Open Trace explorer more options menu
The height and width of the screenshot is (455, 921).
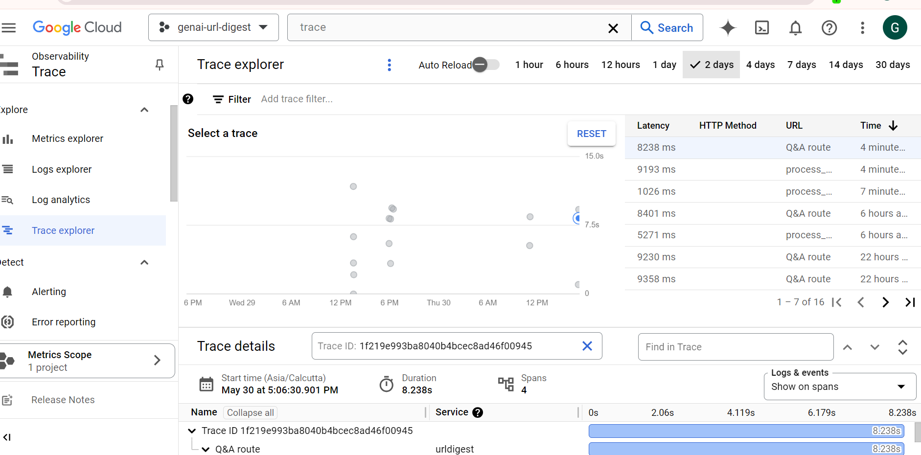point(390,65)
